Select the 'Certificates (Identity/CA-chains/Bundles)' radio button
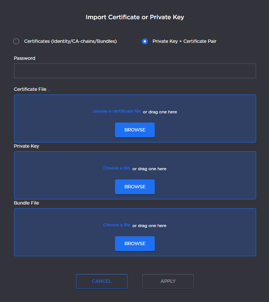Screen dimensions: 269x302 click(16, 41)
